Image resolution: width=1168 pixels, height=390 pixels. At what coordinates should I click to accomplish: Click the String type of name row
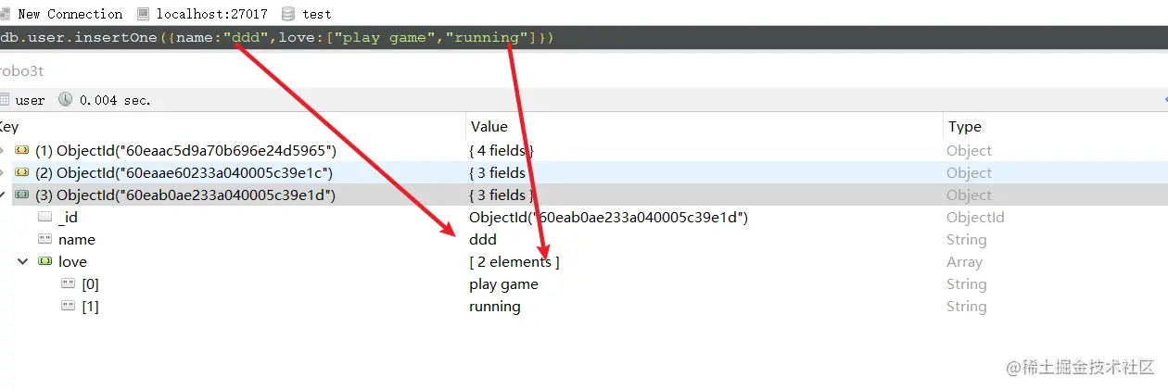[966, 239]
